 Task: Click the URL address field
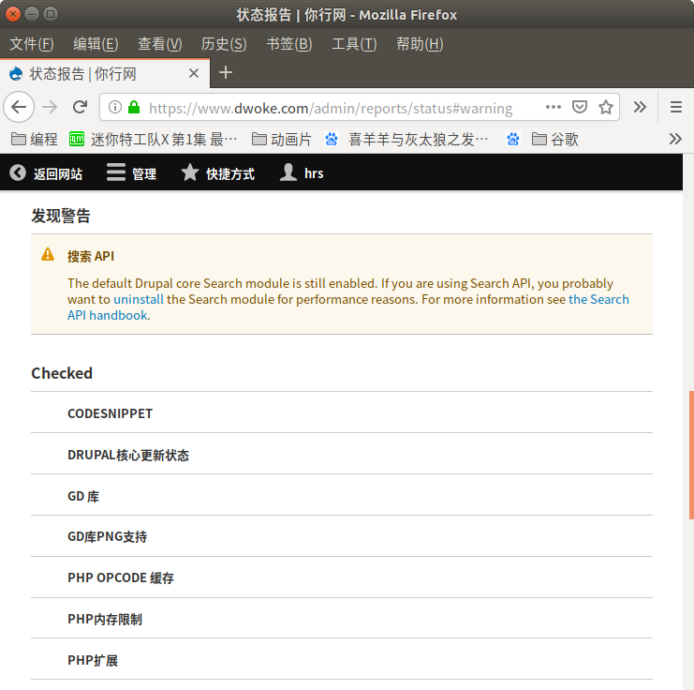[331, 108]
